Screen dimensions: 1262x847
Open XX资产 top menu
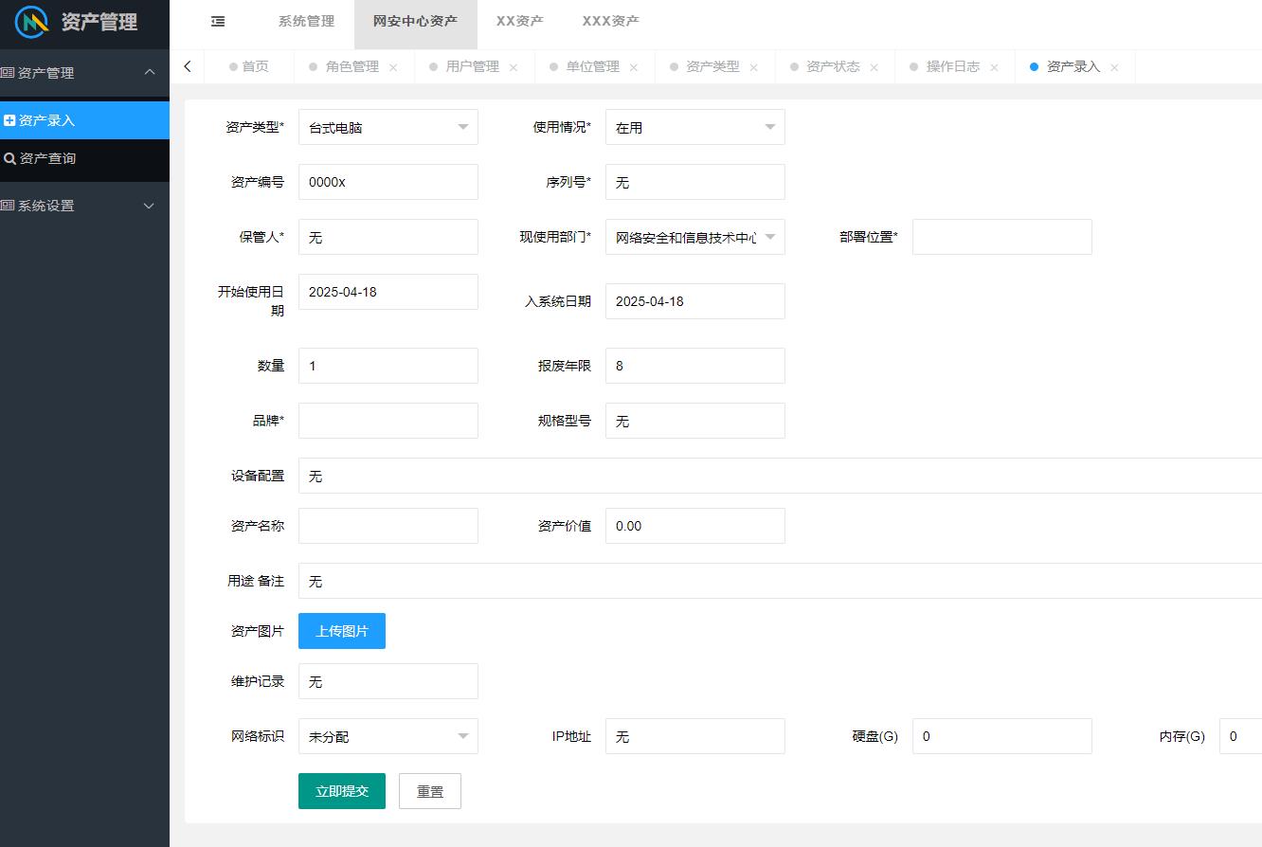click(520, 21)
